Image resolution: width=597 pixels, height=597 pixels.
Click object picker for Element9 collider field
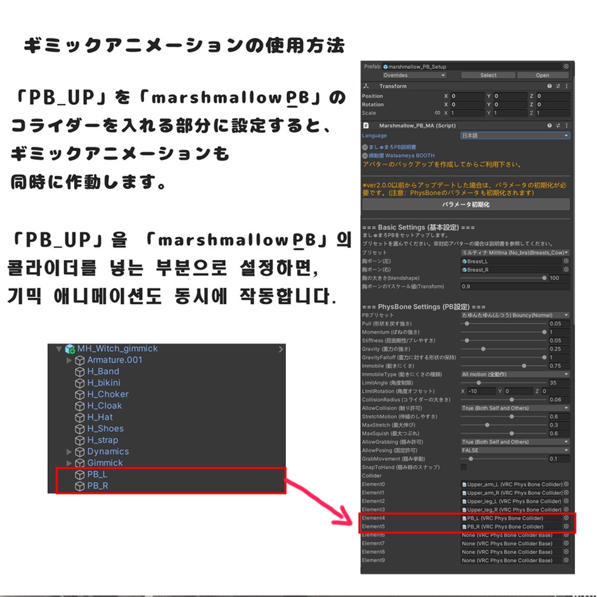(566, 560)
